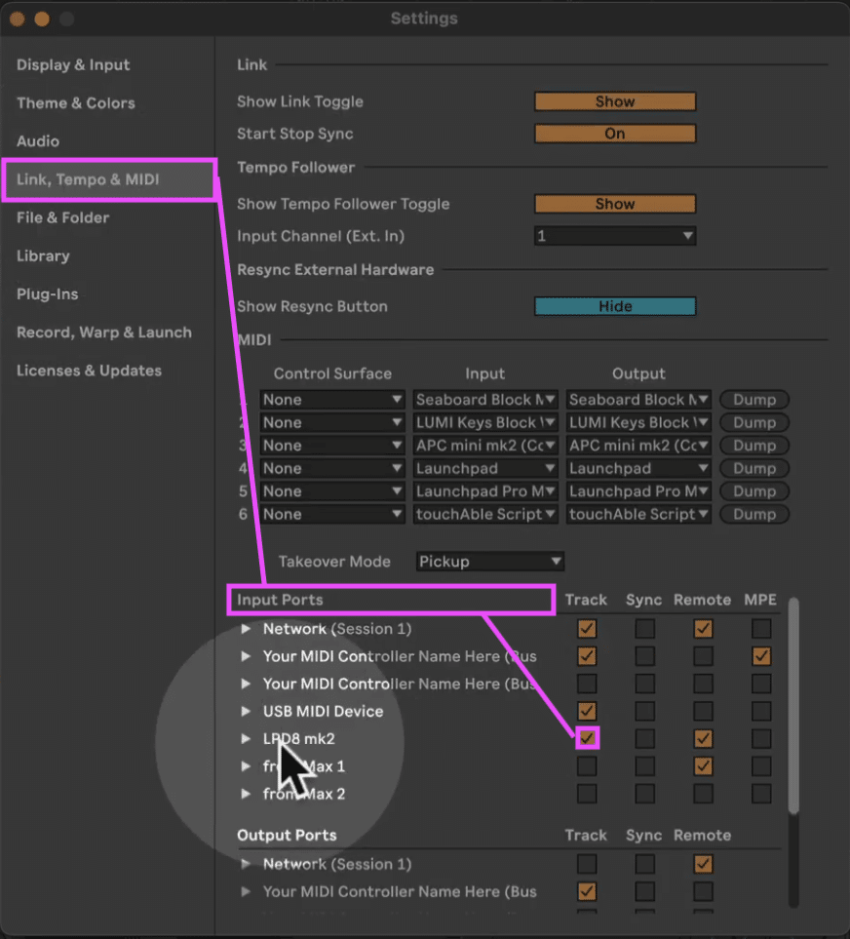Screen dimensions: 850x939
Task: Expand the Network (Session 1) input port
Action: pos(246,629)
